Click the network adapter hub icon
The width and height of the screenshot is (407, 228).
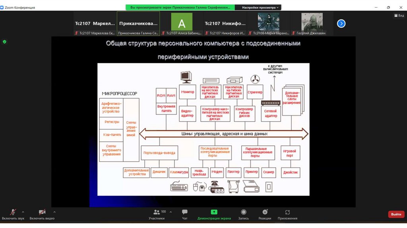coord(271,103)
